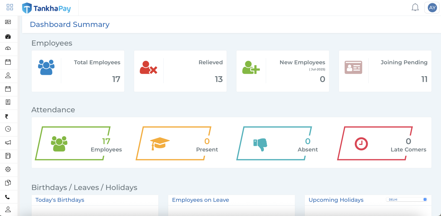Viewport: 441px width, 216px height.
Task: Expand the DELHI holiday location dropdown
Action: (x=406, y=200)
